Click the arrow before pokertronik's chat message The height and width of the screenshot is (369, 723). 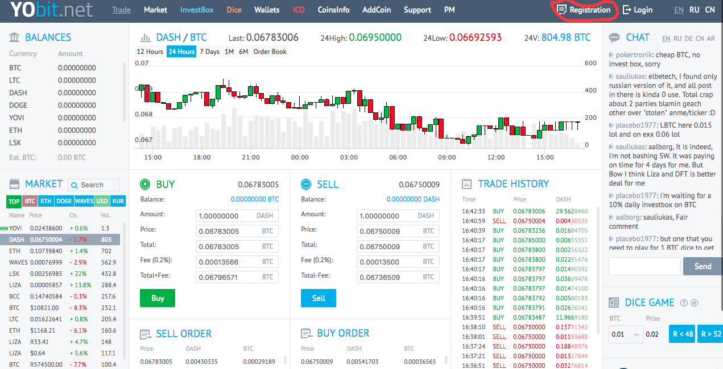(x=612, y=55)
